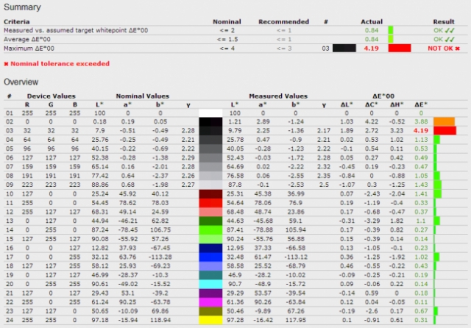The width and height of the screenshot is (471, 328).
Task: Click the 'Device Values' column header
Action: click(50, 96)
